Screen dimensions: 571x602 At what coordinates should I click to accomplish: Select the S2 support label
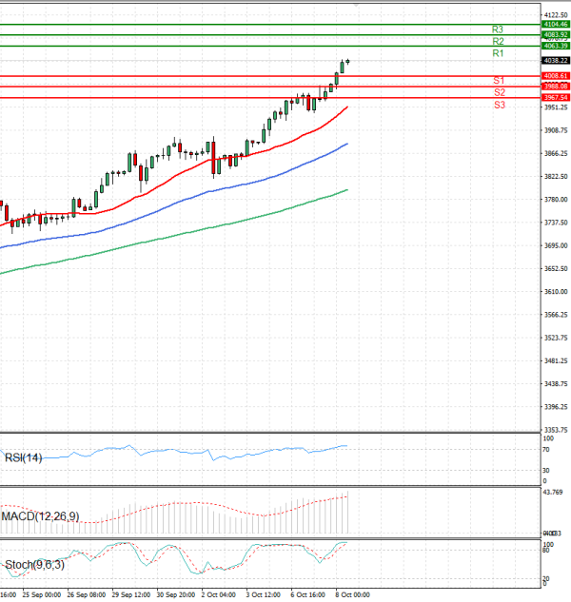(499, 92)
